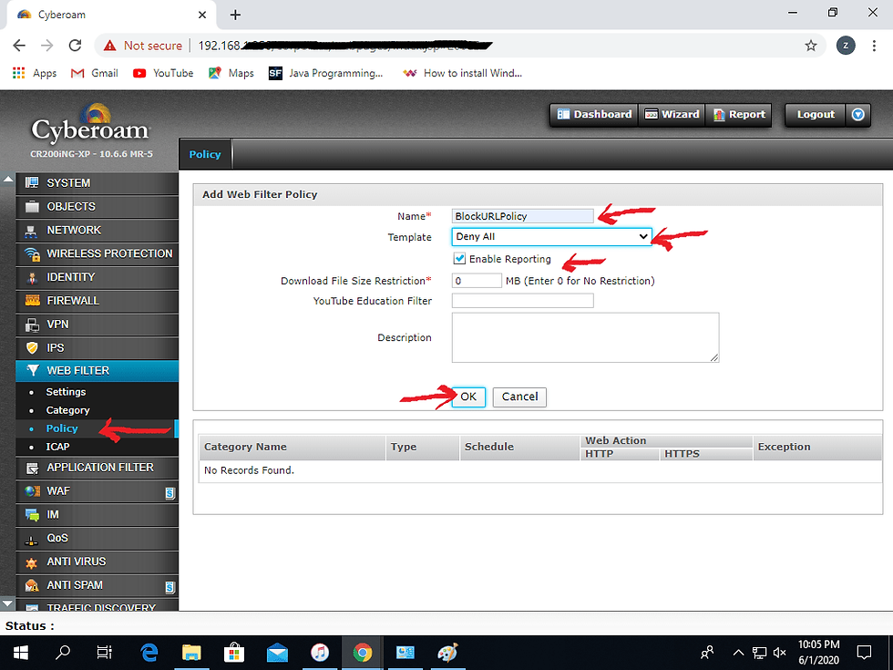Open the Maps bookmark

pos(231,73)
